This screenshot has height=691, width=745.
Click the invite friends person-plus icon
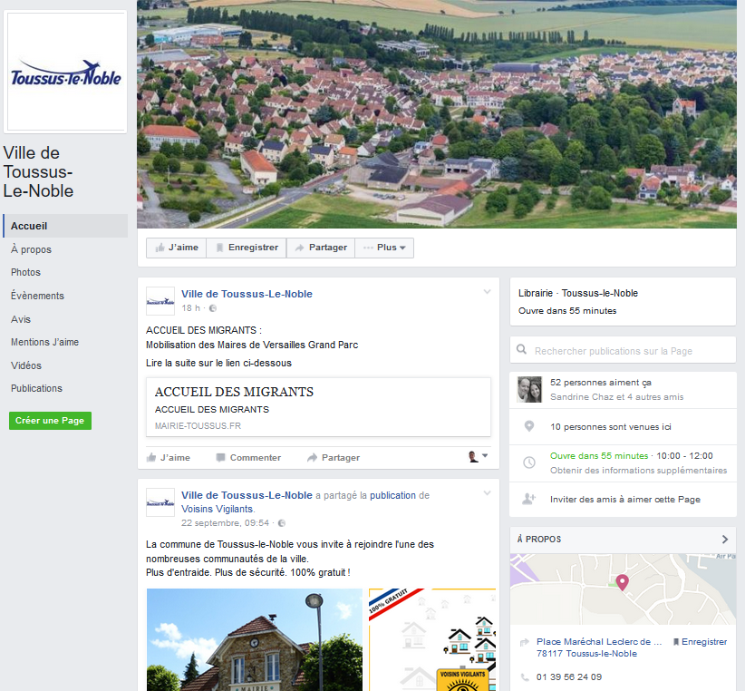(528, 499)
